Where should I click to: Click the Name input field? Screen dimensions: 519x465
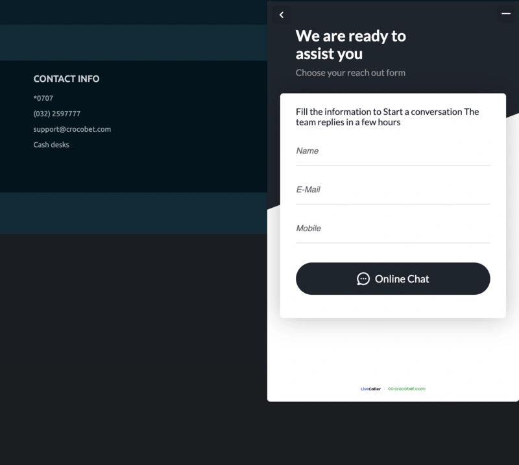click(393, 151)
